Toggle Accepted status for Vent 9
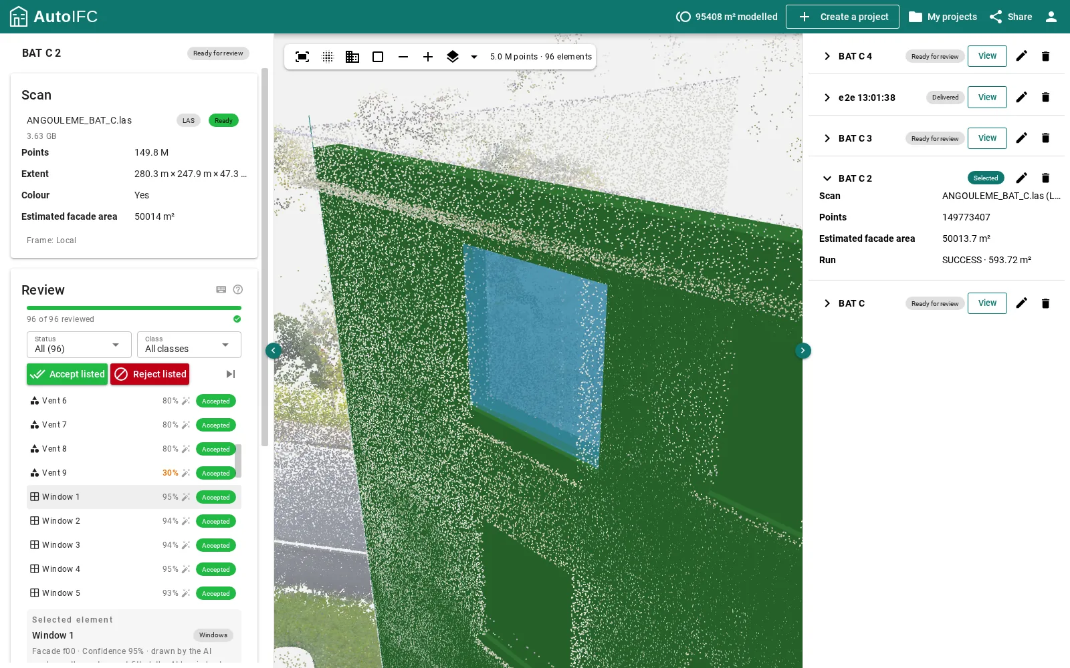 click(215, 474)
